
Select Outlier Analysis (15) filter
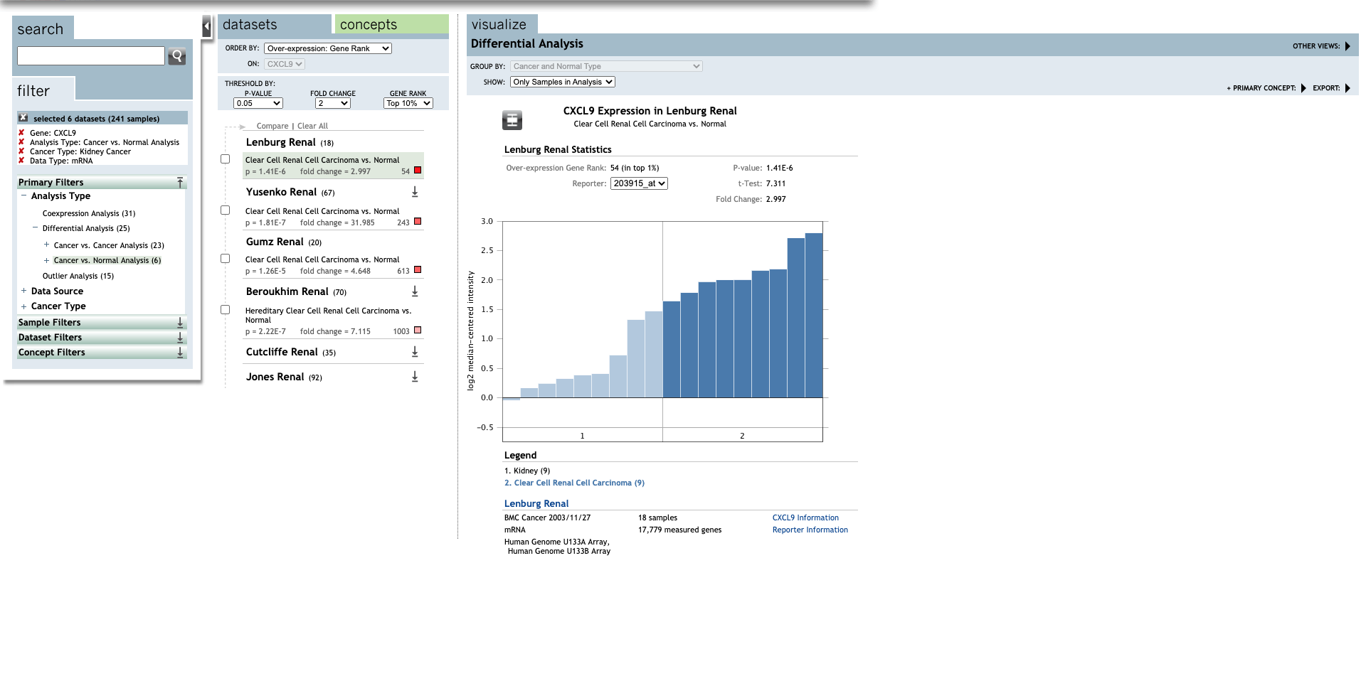pyautogui.click(x=78, y=276)
